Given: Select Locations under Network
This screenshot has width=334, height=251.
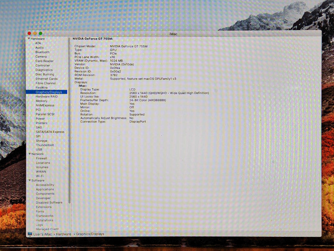Looking at the screenshot, I should coord(43,163).
